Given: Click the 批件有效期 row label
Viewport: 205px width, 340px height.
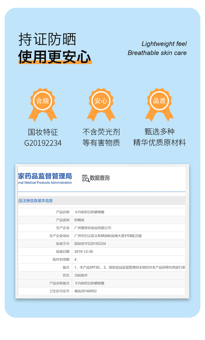Looking at the screenshot, I should click(x=61, y=259).
